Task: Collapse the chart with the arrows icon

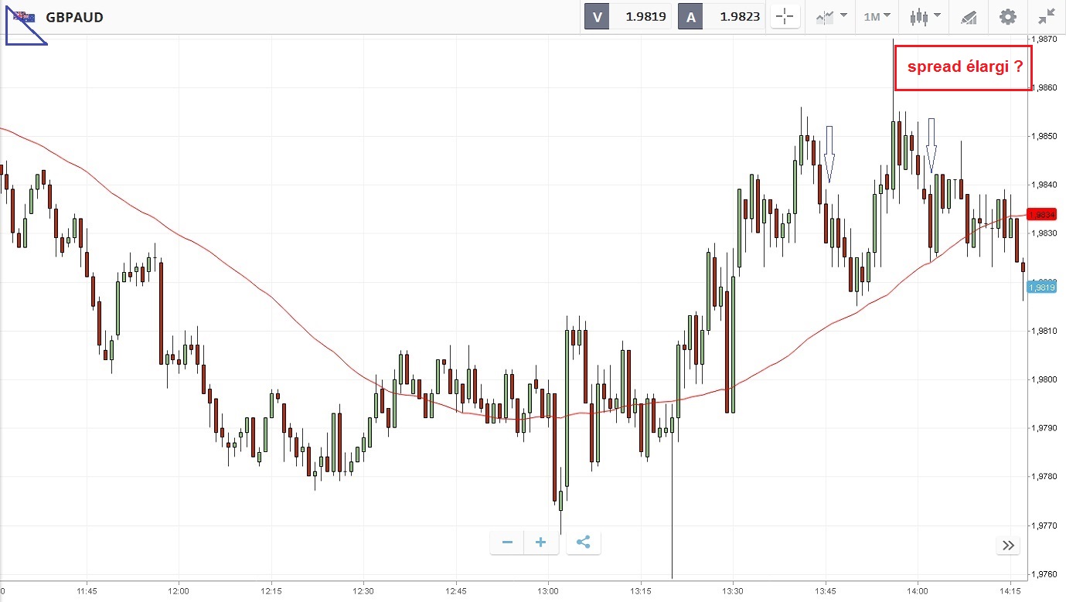Action: tap(1047, 17)
